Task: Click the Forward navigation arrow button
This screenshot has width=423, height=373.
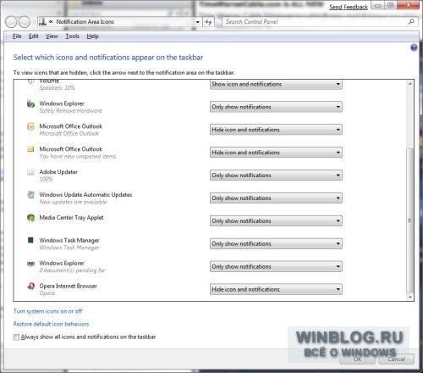Action: [25, 22]
